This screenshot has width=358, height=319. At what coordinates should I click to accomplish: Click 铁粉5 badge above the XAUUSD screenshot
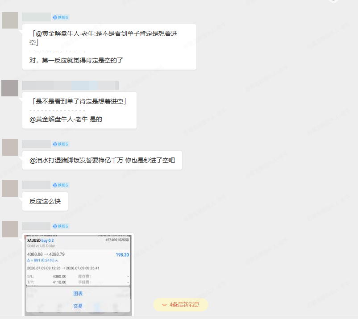point(61,226)
